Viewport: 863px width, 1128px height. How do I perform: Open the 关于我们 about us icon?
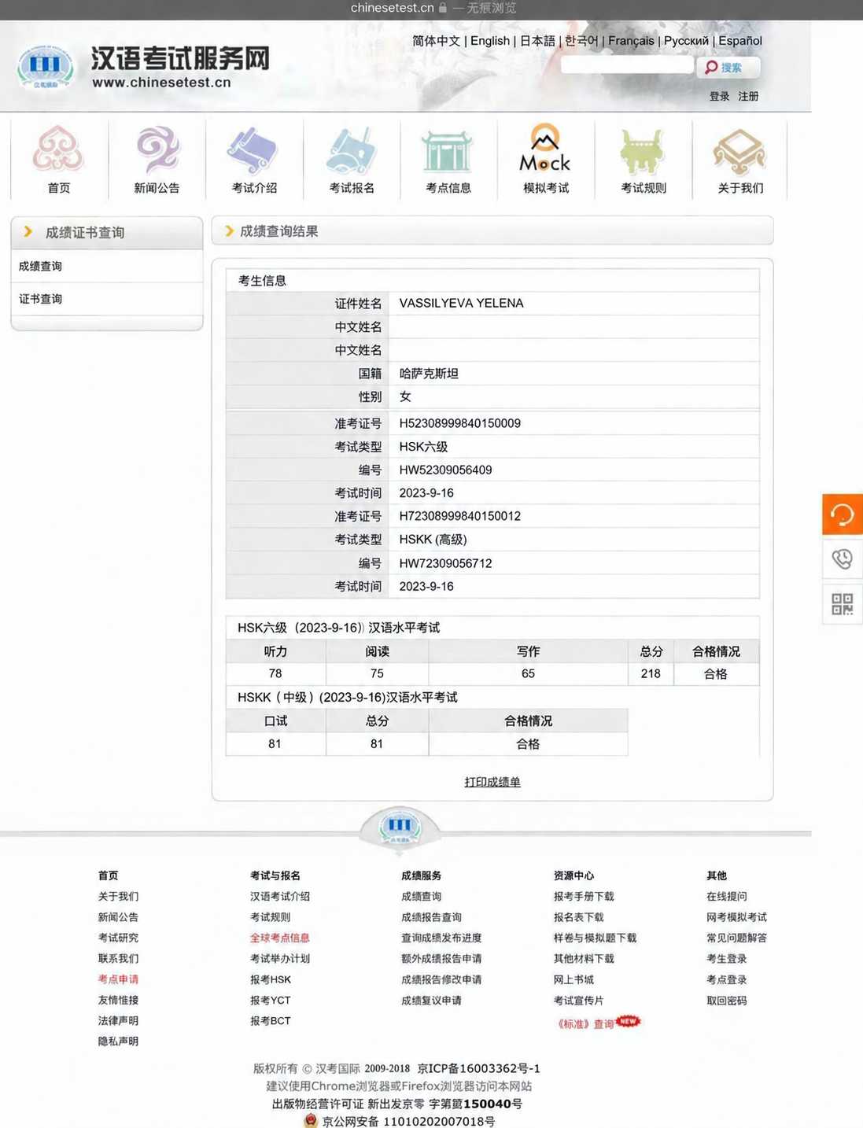pyautogui.click(x=739, y=160)
